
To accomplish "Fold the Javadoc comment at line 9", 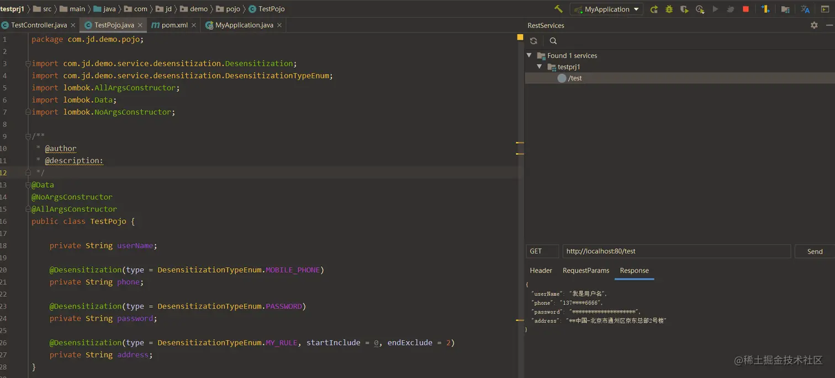I will [x=28, y=137].
